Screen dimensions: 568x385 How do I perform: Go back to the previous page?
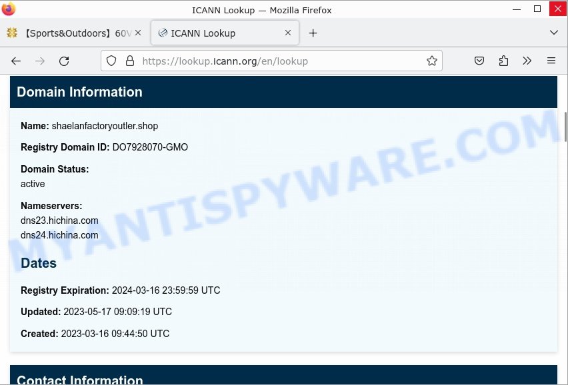(16, 61)
